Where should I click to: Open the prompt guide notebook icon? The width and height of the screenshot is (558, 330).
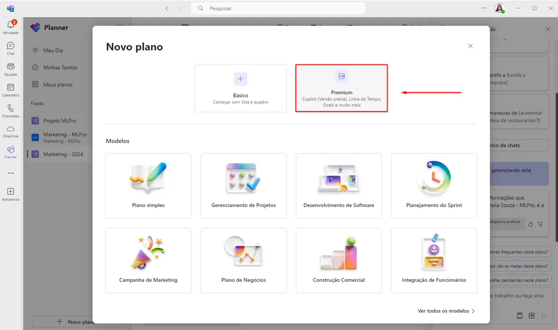click(x=520, y=315)
